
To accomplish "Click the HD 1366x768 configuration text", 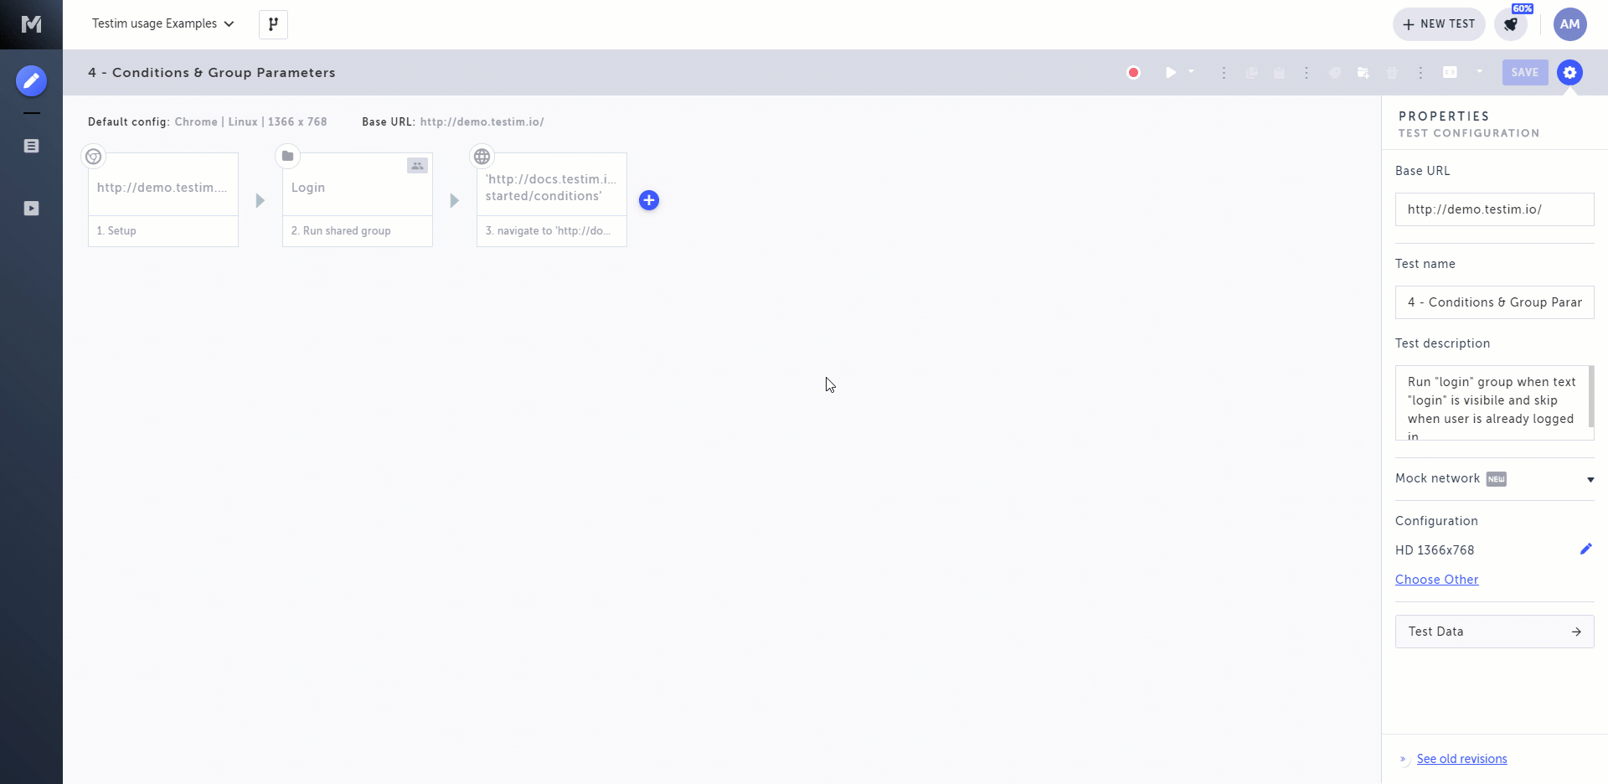I will (1435, 550).
